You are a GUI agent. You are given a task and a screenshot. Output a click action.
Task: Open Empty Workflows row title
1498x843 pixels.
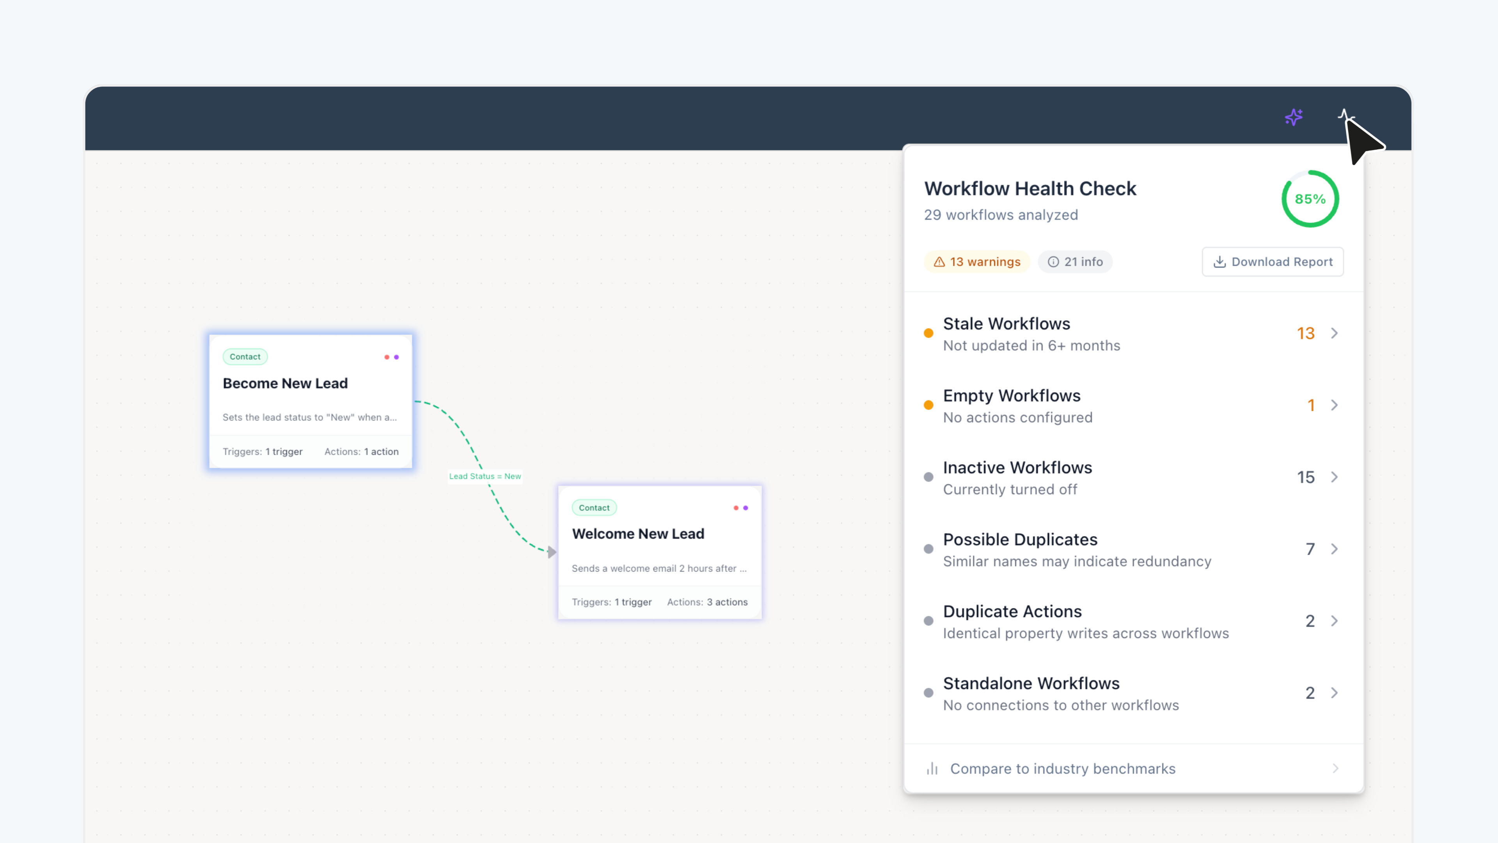coord(1012,395)
